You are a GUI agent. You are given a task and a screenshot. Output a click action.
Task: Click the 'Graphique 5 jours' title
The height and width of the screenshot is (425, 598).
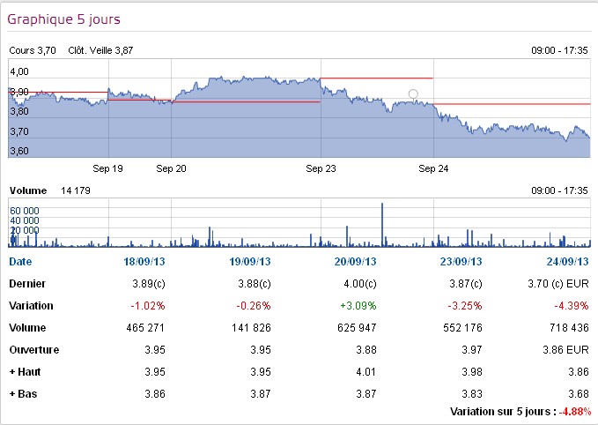[x=64, y=19]
